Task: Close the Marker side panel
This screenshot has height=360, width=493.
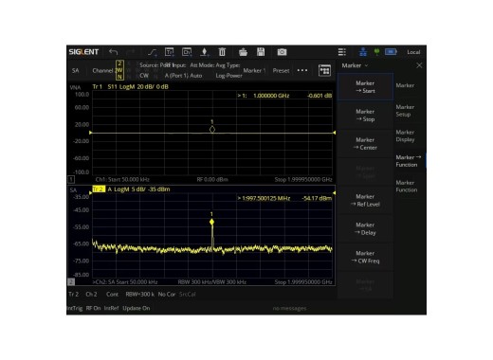Action: click(x=419, y=65)
